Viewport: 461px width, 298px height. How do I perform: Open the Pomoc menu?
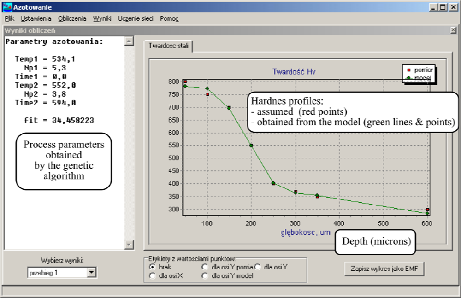coord(169,19)
